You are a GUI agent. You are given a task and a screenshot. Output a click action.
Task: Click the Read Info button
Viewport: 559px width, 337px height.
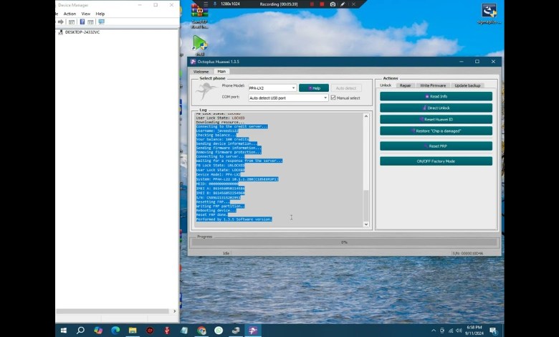(x=436, y=96)
